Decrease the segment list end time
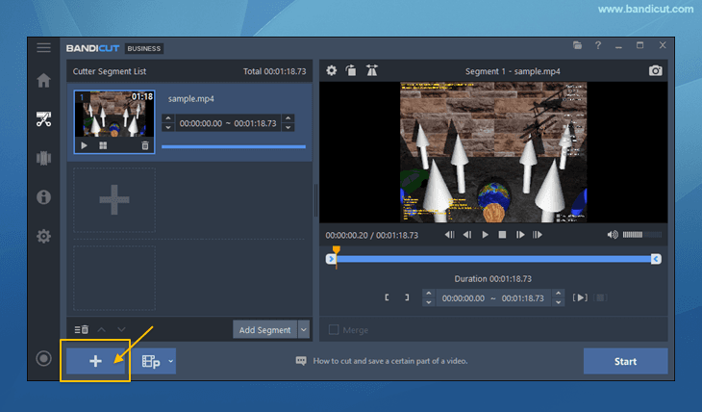Image resolution: width=702 pixels, height=412 pixels. point(288,127)
